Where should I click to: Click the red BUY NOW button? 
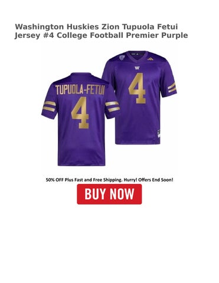109,194
